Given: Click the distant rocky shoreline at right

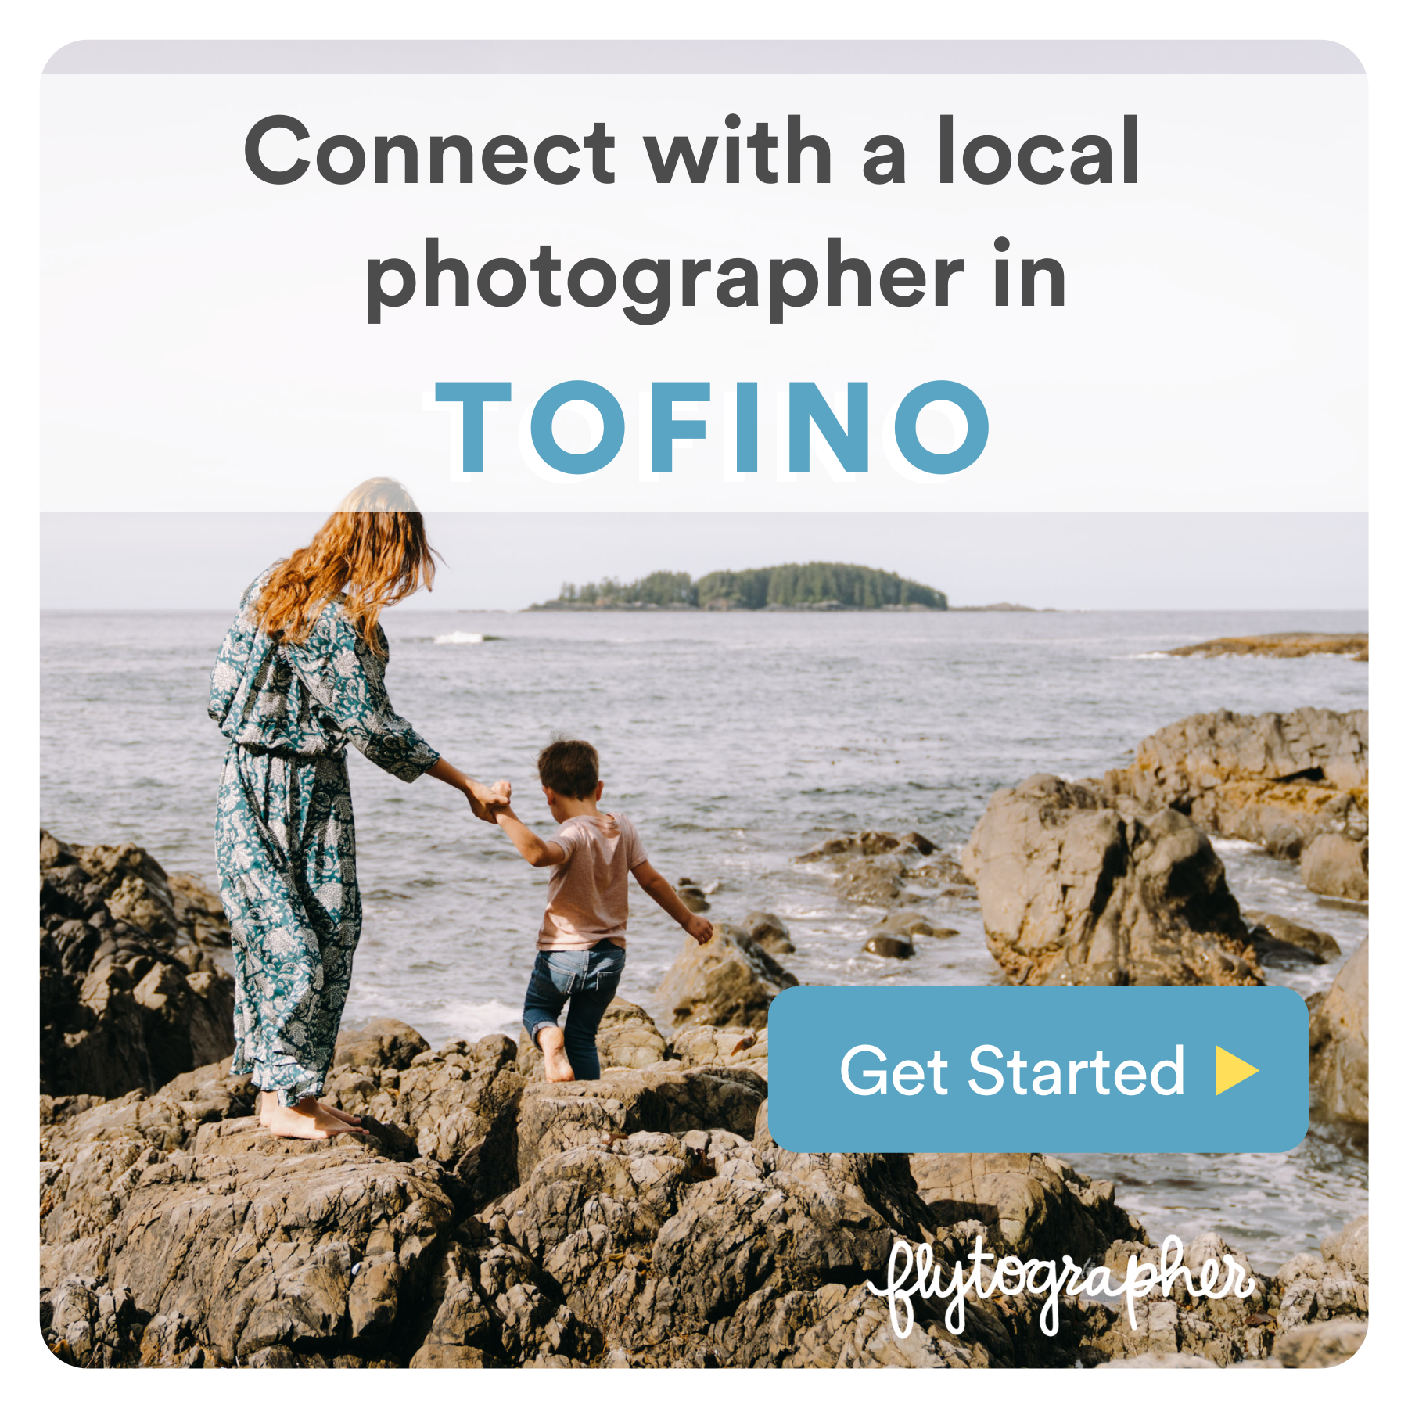Looking at the screenshot, I should click(1271, 646).
